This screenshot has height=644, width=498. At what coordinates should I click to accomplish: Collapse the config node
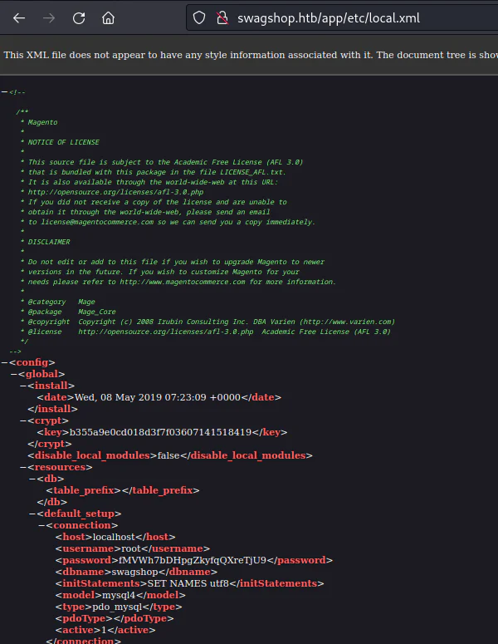[x=4, y=362]
